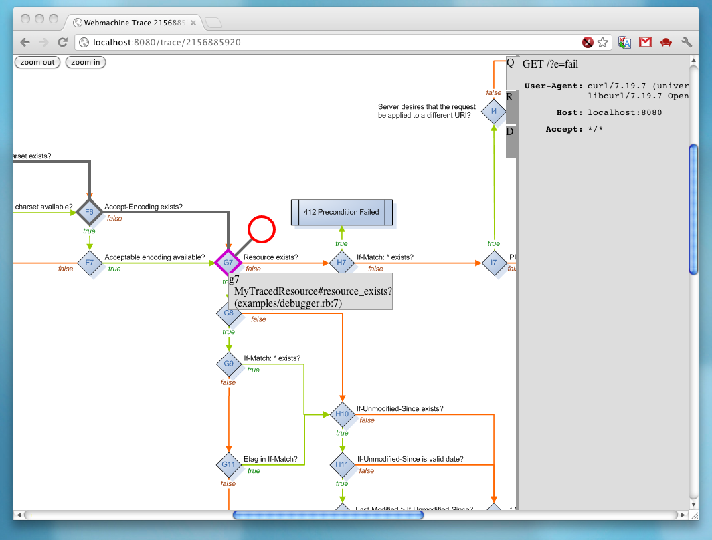Select the I7 decision node

click(494, 263)
